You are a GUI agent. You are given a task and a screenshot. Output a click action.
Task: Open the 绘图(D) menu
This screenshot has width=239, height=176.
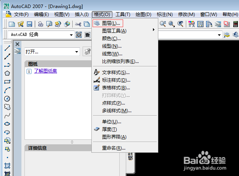click(143, 15)
